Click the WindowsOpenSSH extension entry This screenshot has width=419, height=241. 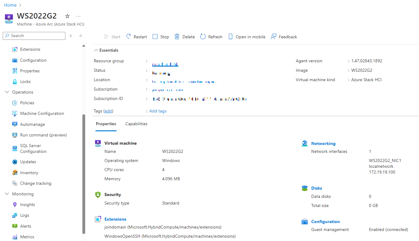(x=170, y=236)
